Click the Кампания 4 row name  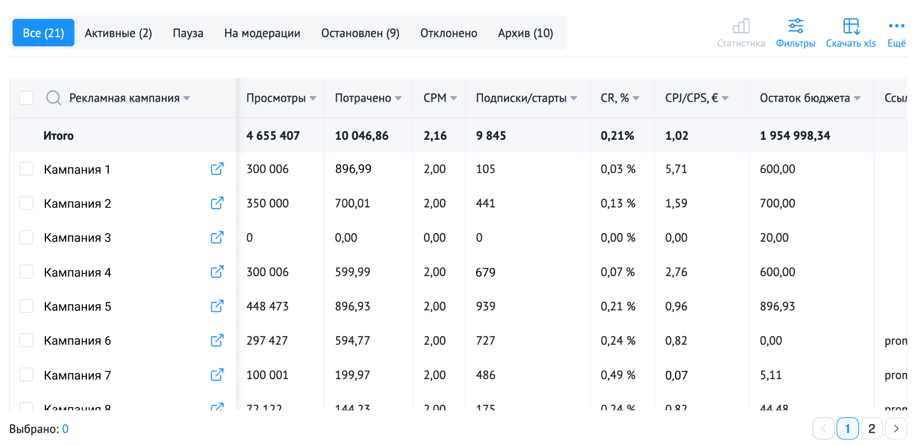click(x=77, y=272)
